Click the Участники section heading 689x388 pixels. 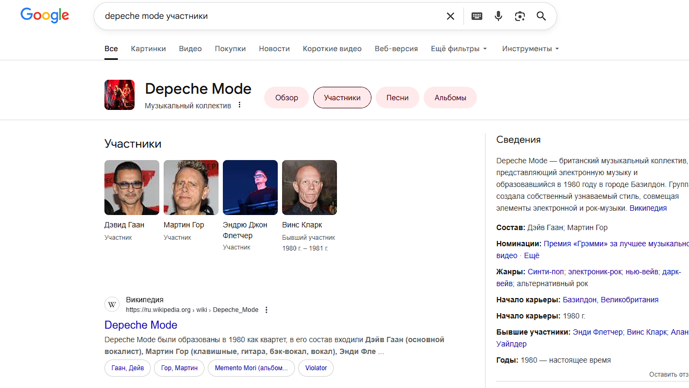(x=133, y=144)
